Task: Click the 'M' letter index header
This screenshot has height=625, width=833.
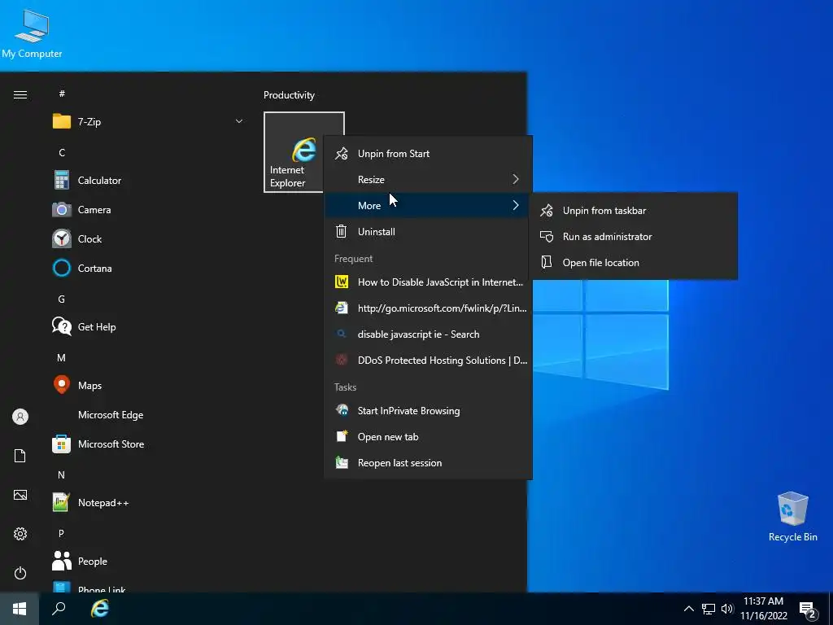Action: point(61,358)
